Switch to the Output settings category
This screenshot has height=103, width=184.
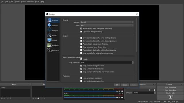(53, 31)
